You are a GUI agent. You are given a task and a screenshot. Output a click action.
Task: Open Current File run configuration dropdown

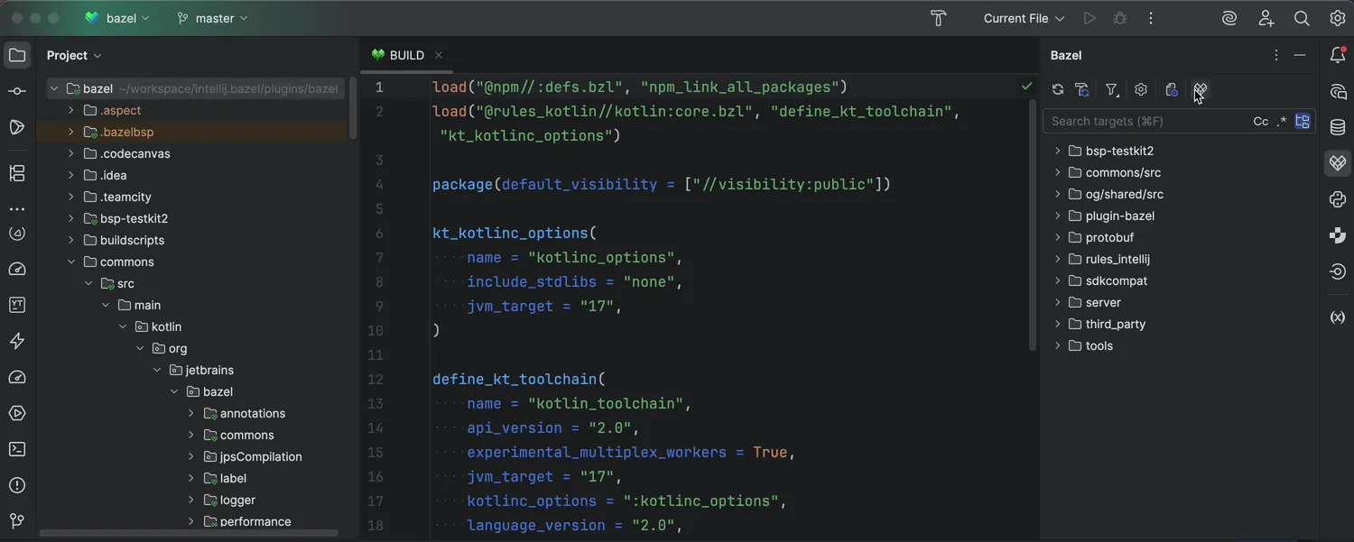pos(1024,18)
